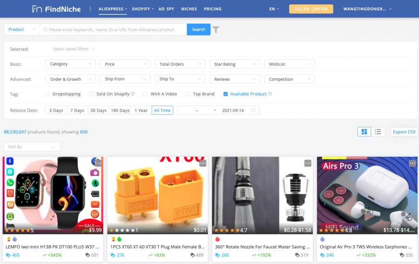Switch to the NICHES section
The image size is (419, 264).
189,9
